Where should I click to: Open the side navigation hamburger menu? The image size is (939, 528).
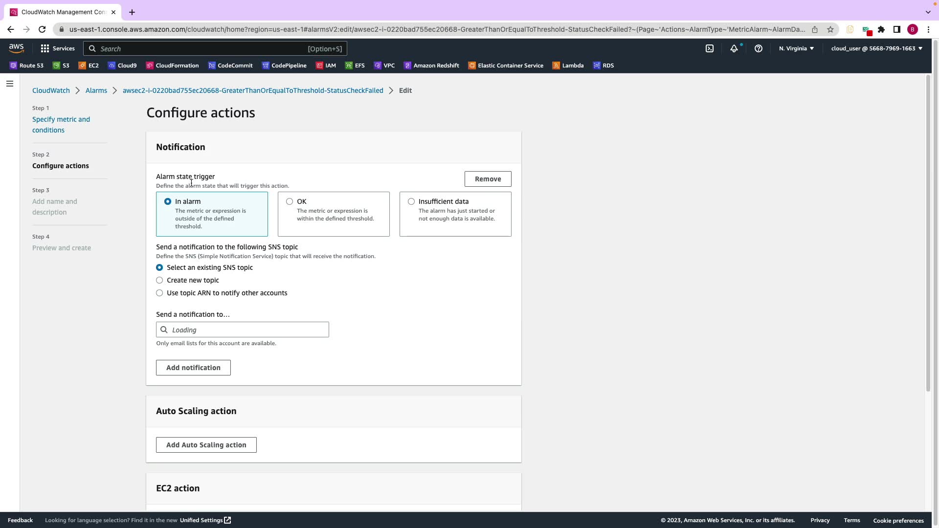(9, 84)
